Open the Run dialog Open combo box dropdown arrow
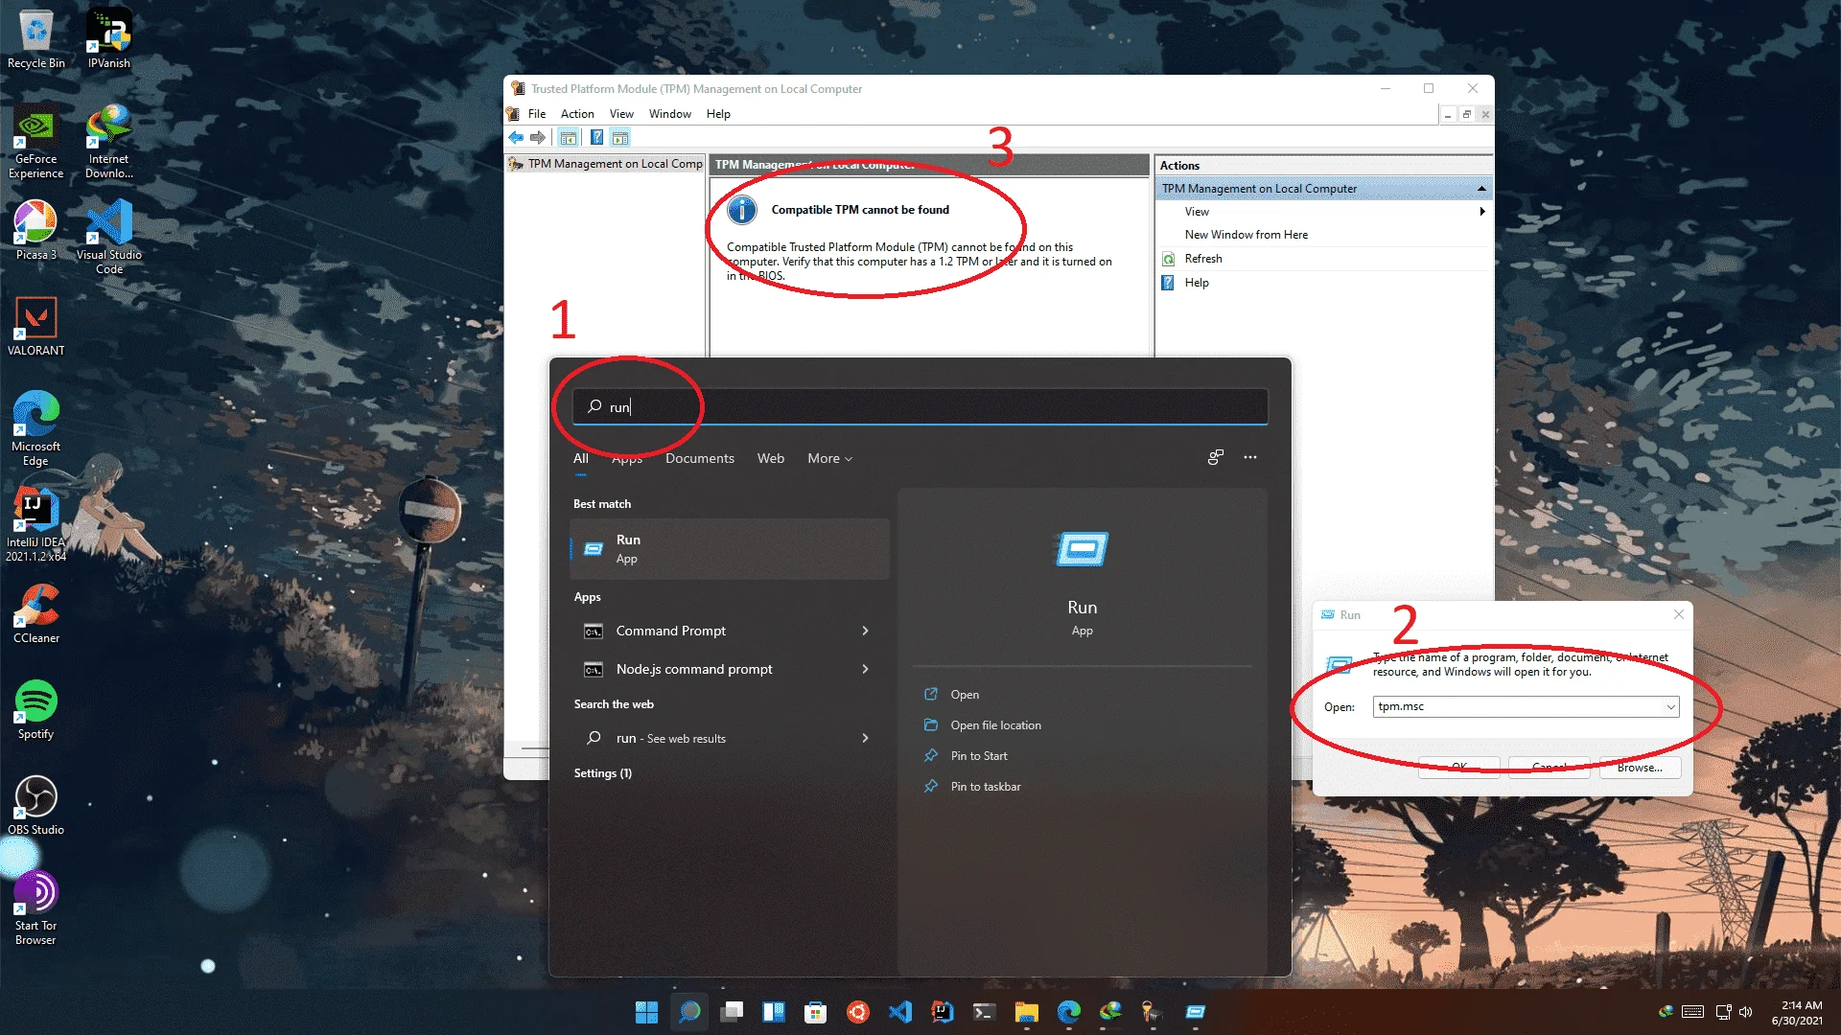 coord(1670,707)
